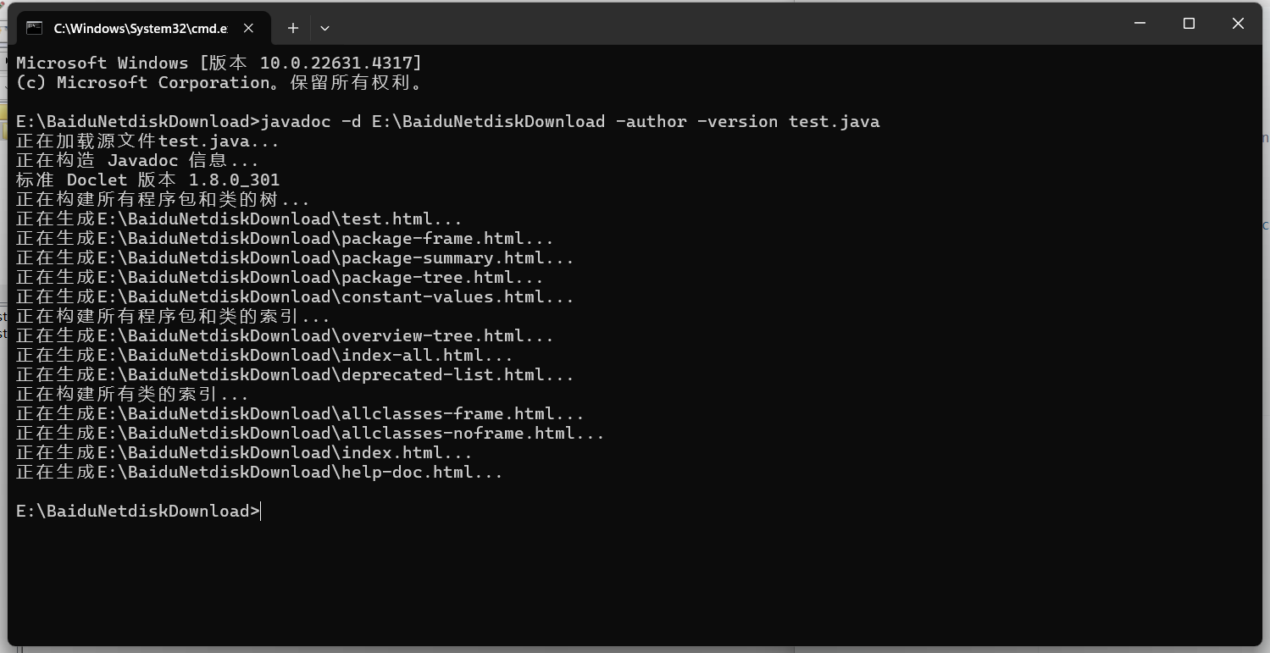Click the cmd icon in the tab
The height and width of the screenshot is (653, 1270).
coord(34,28)
